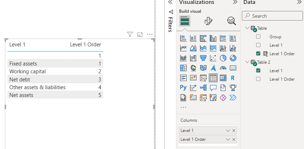The image size is (304, 149).
Task: Select the Line chart visual
Action: (183, 48)
